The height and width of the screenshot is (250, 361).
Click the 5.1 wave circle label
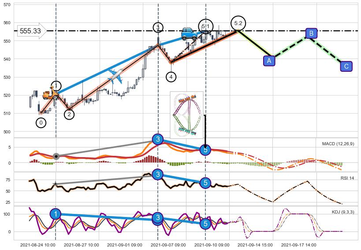point(205,26)
